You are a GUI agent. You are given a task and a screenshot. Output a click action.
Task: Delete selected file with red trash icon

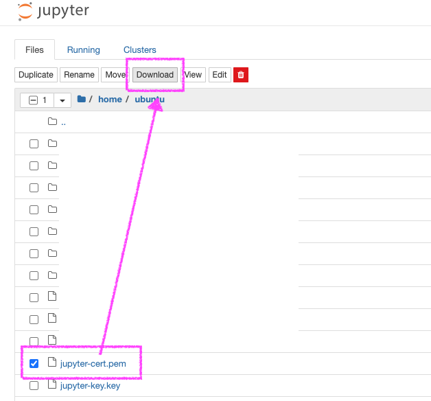(x=241, y=75)
